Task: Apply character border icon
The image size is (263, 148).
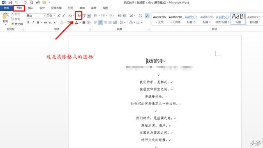Action: click(89, 16)
